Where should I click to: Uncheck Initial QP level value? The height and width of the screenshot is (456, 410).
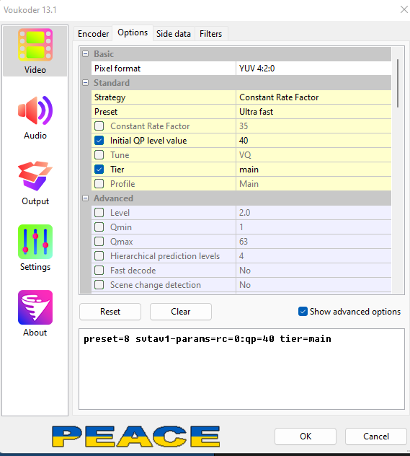pyautogui.click(x=99, y=141)
